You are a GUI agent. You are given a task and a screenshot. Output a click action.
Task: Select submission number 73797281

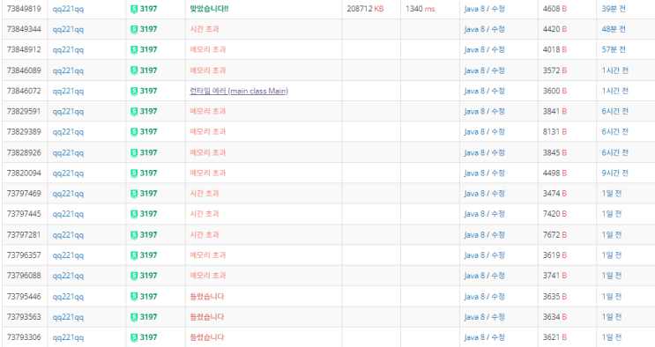coord(24,235)
